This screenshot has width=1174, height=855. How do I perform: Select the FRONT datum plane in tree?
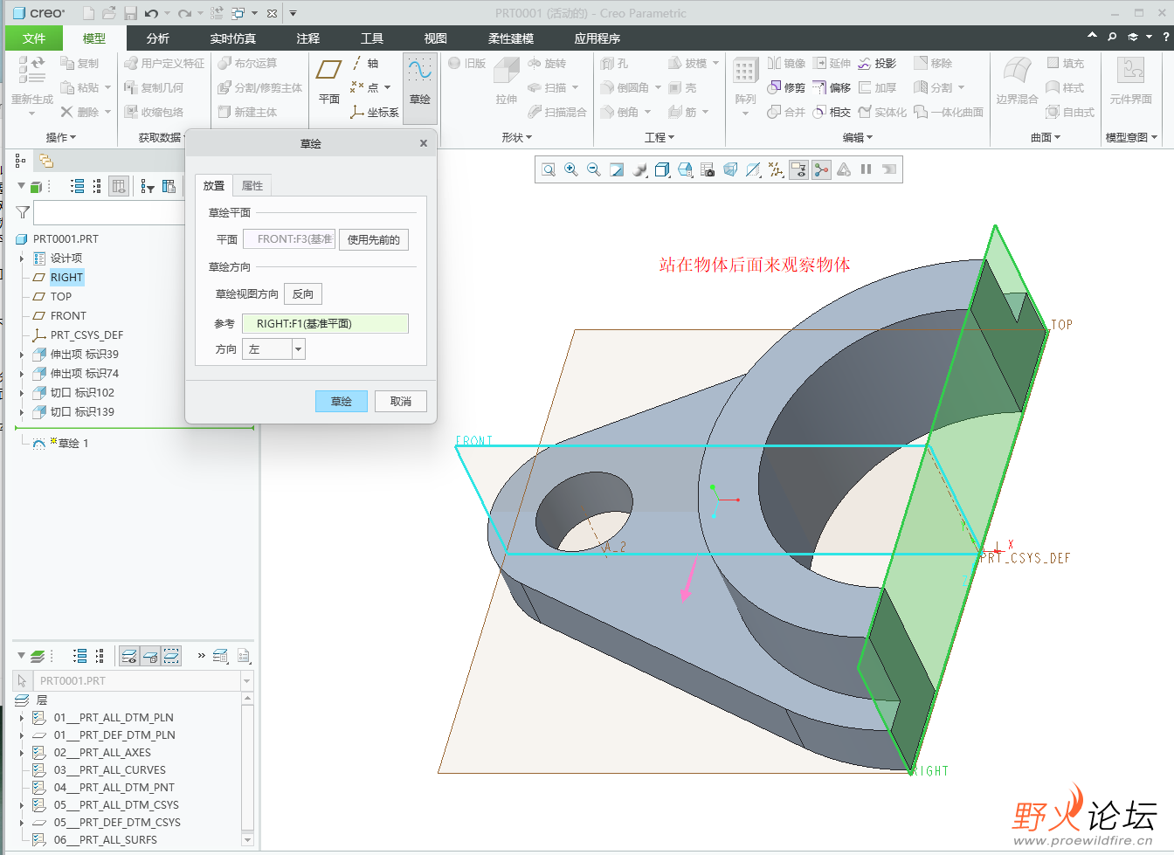click(x=68, y=316)
